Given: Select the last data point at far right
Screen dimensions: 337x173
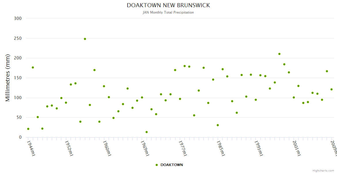Looking at the screenshot, I should point(332,89).
